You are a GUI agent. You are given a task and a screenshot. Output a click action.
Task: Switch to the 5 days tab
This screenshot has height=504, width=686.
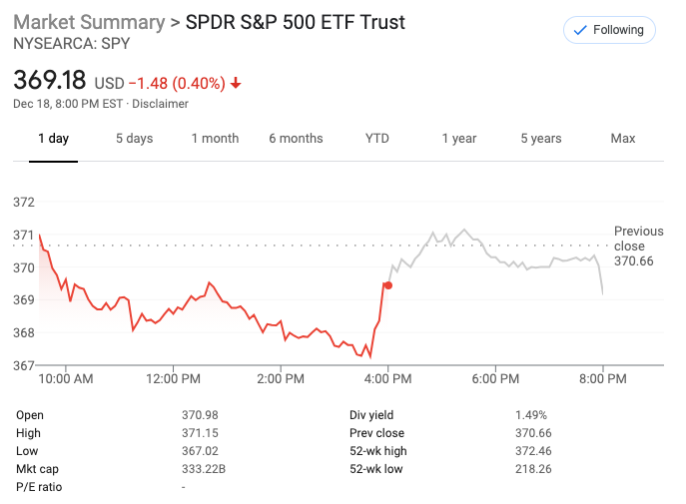pyautogui.click(x=134, y=139)
